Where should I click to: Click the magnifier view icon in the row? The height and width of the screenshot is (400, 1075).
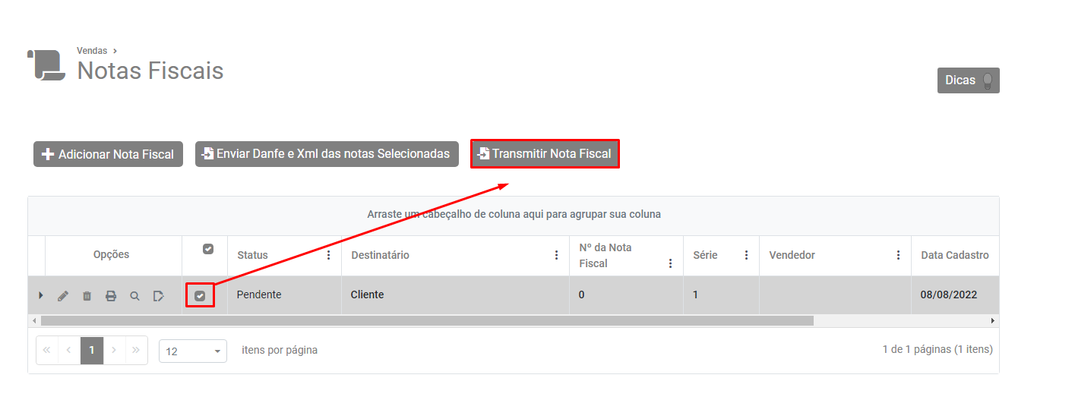tap(134, 296)
